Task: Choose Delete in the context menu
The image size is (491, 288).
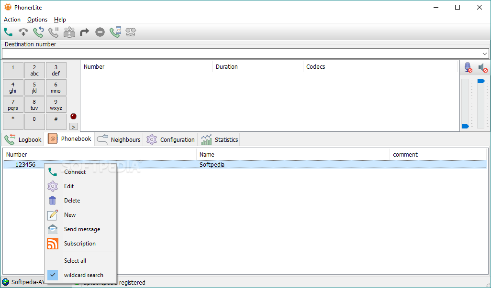Action: 80,201
